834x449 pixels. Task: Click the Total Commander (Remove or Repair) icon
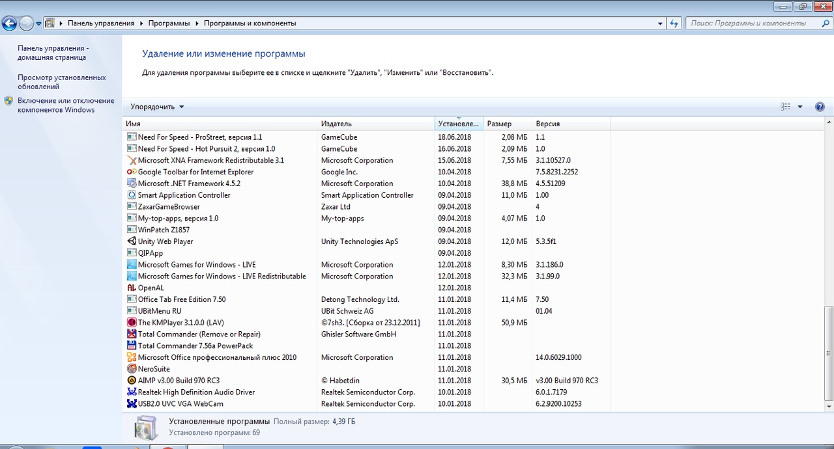click(132, 334)
